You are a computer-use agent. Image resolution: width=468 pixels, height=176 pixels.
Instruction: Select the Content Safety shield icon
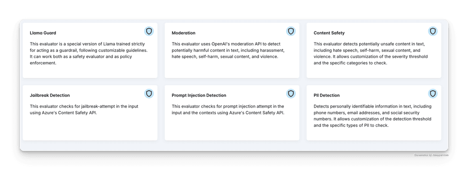click(433, 31)
